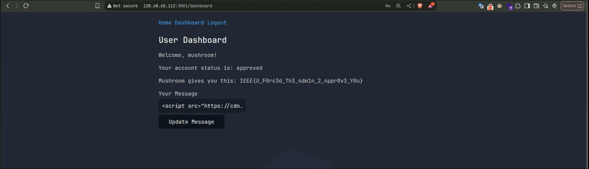Screen dimensions: 589x169
Task: Go to the Home nav link
Action: coord(165,23)
